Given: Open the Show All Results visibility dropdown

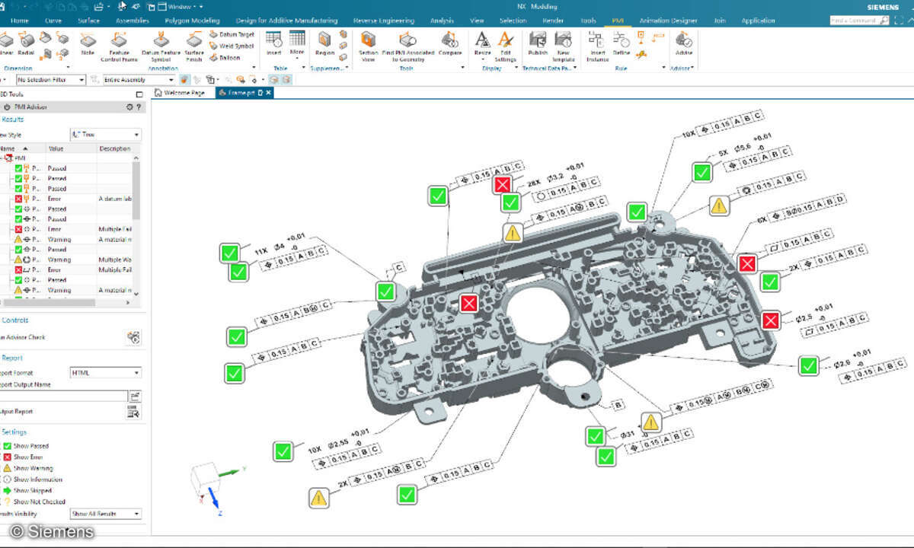Looking at the screenshot, I should (105, 514).
